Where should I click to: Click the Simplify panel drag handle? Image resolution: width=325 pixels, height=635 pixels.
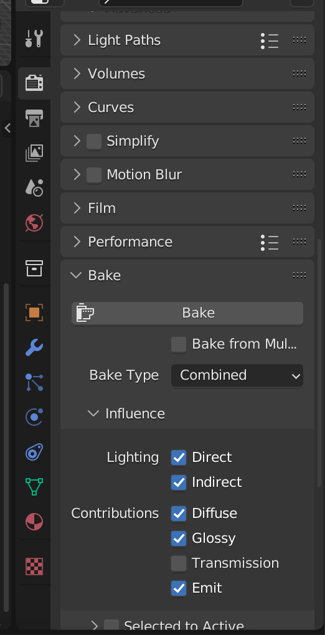299,141
